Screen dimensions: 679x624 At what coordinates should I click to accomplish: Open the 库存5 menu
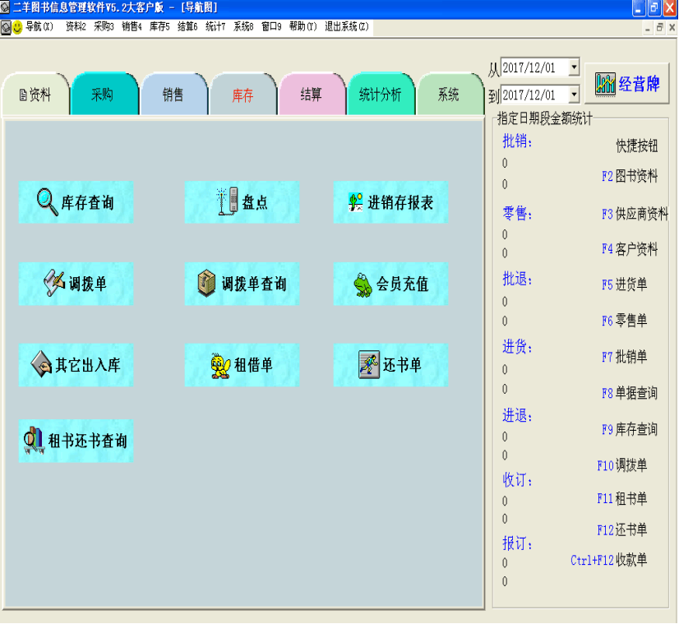(159, 27)
